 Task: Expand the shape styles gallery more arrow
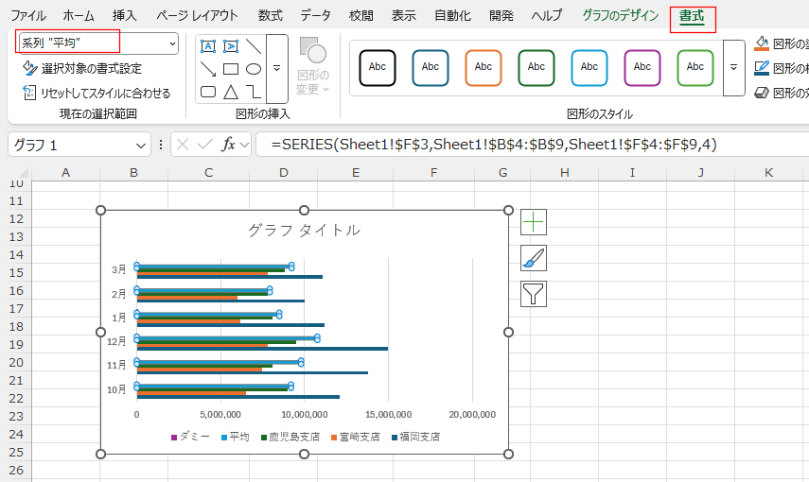pyautogui.click(x=733, y=68)
